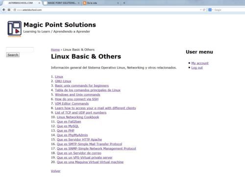Click the Log out link
This screenshot has width=245, height=191.
[x=197, y=68]
